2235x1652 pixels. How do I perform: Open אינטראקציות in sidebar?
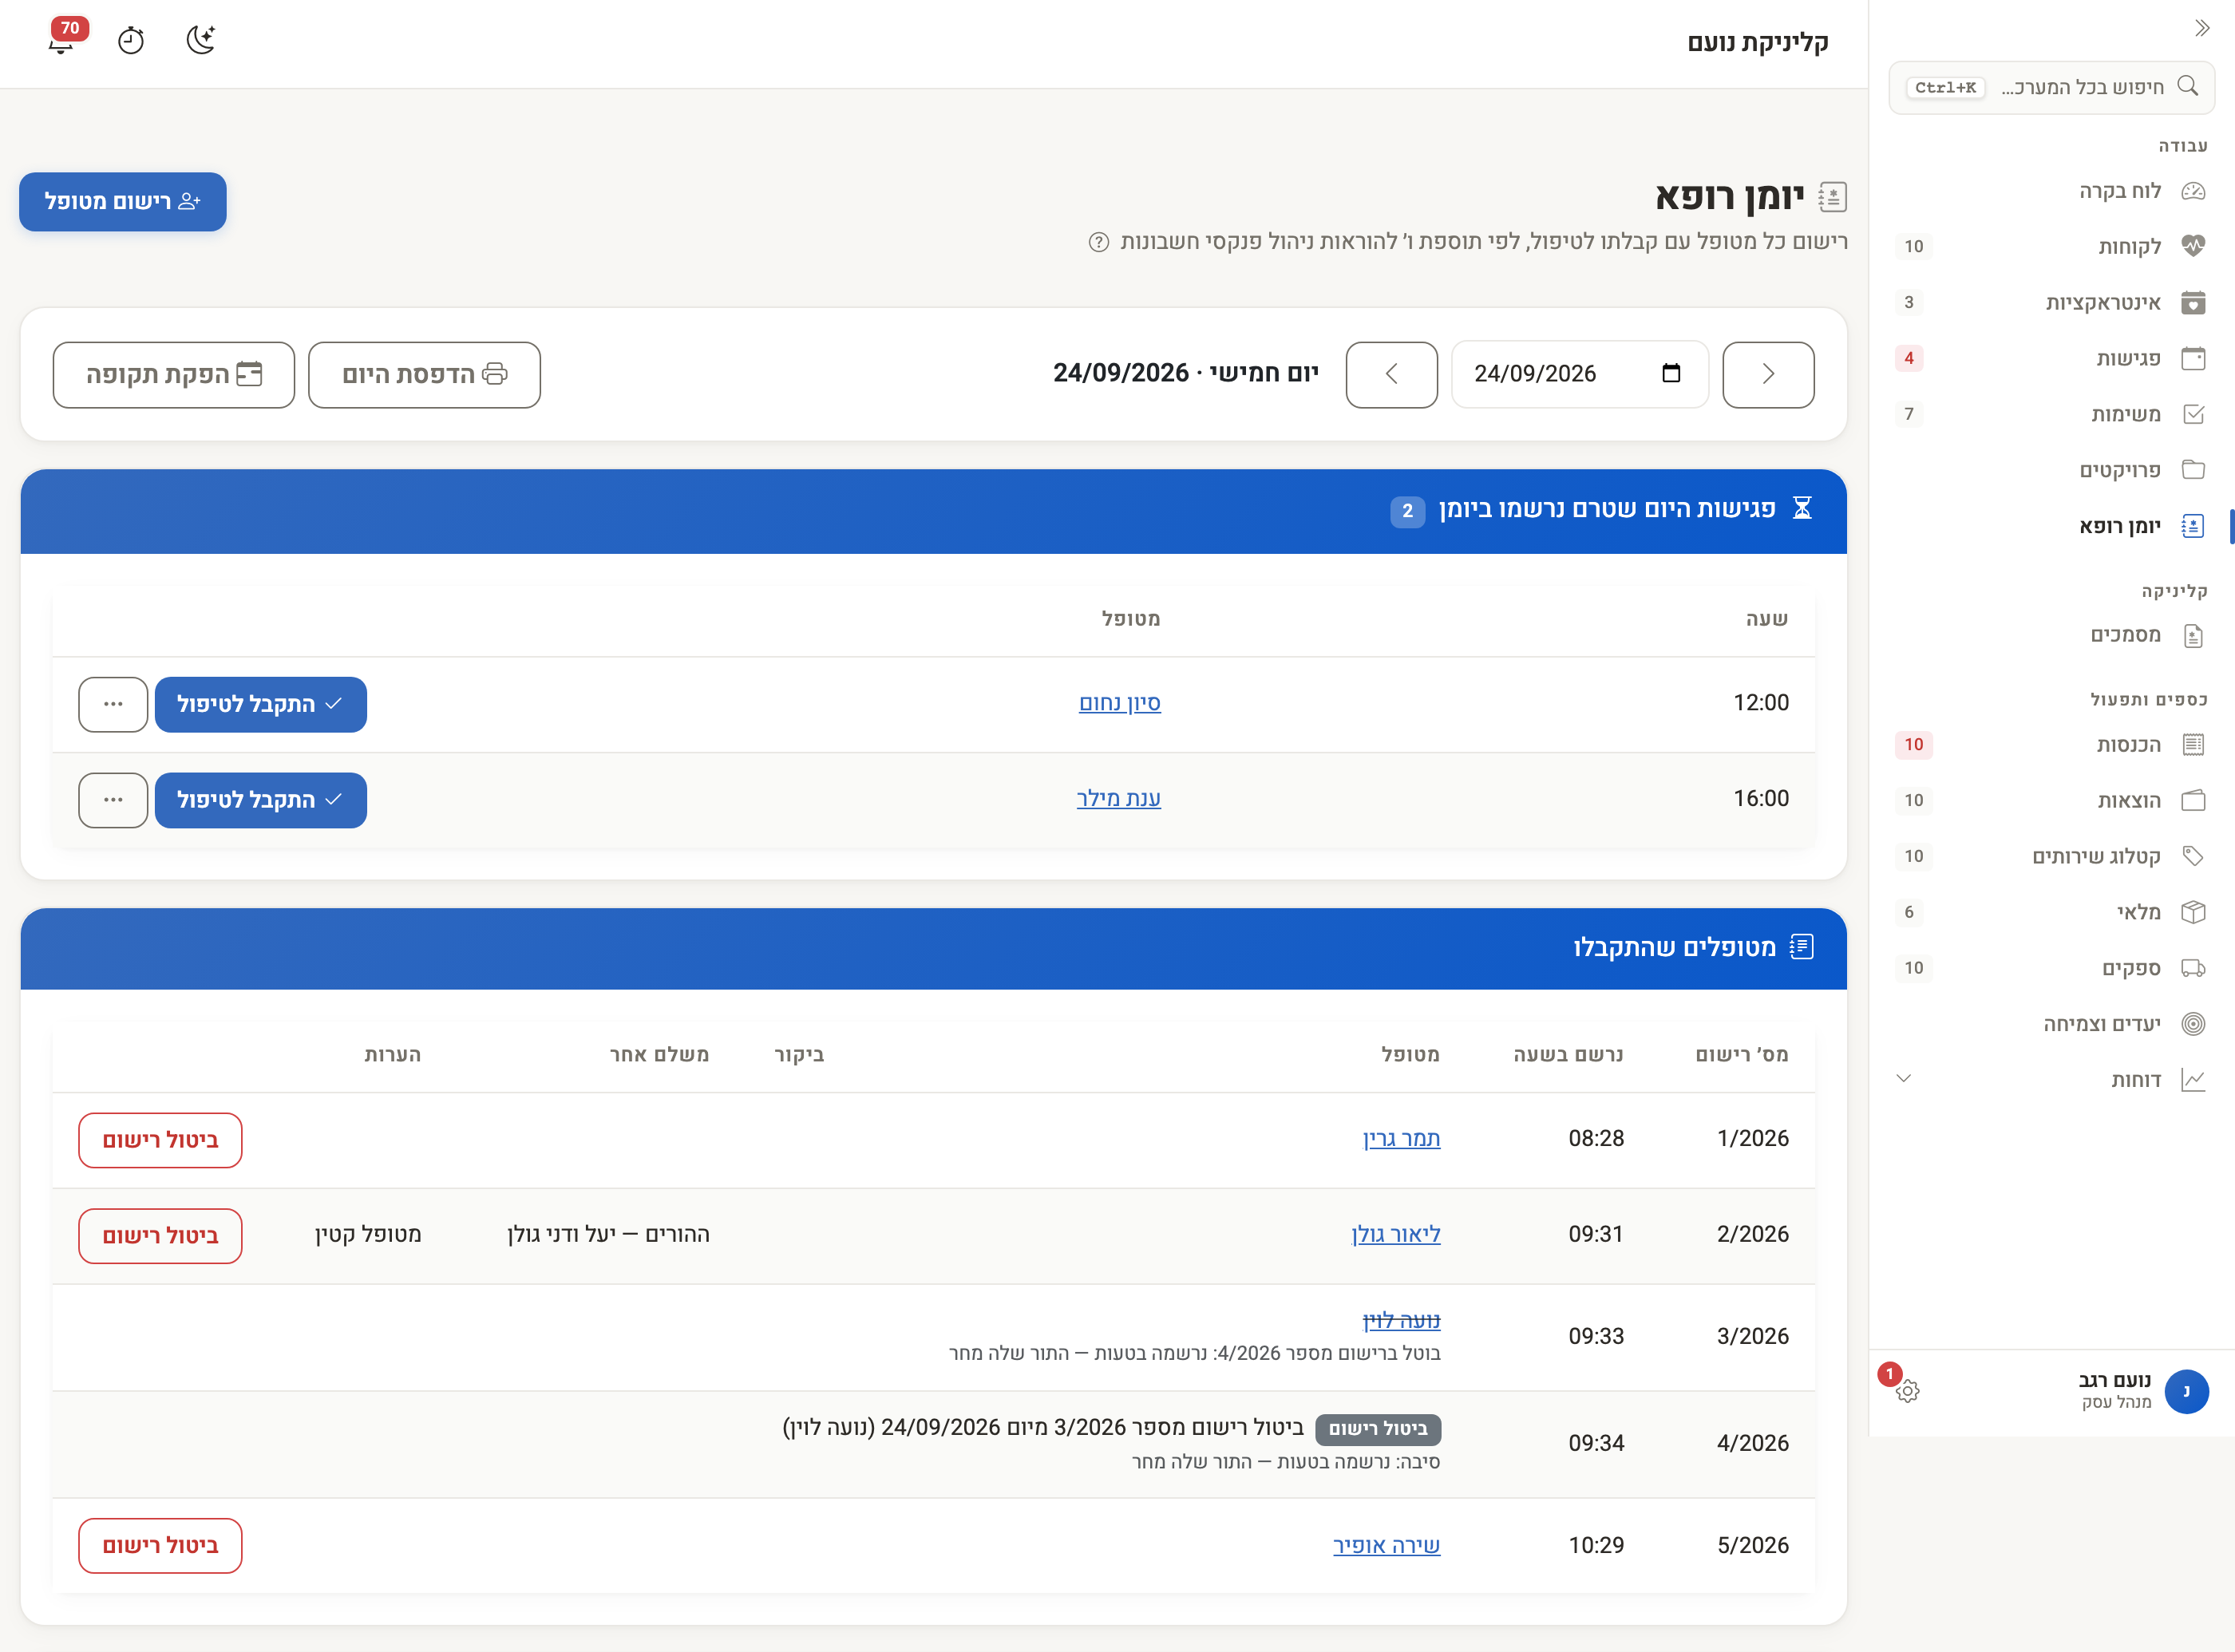click(x=2051, y=303)
